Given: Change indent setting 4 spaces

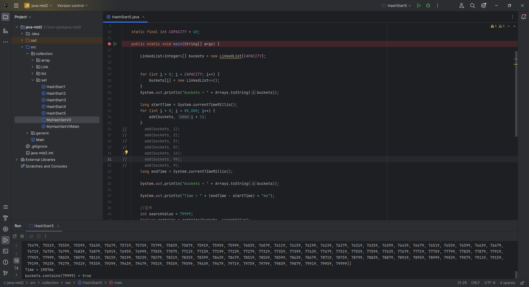Looking at the screenshot, I should (507, 283).
